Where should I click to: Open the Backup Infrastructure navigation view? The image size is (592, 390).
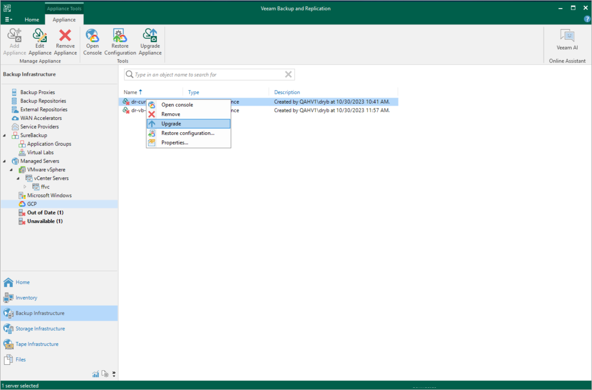click(59, 313)
